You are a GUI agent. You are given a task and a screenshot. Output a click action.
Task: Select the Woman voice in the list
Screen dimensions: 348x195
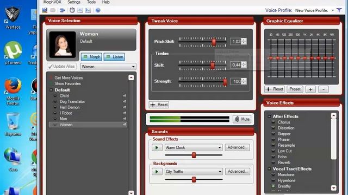(88, 125)
